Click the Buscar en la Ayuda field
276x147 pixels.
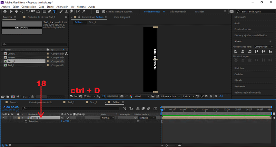tap(255, 12)
